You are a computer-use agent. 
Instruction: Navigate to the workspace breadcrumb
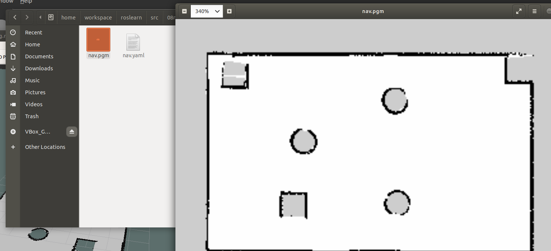[98, 17]
